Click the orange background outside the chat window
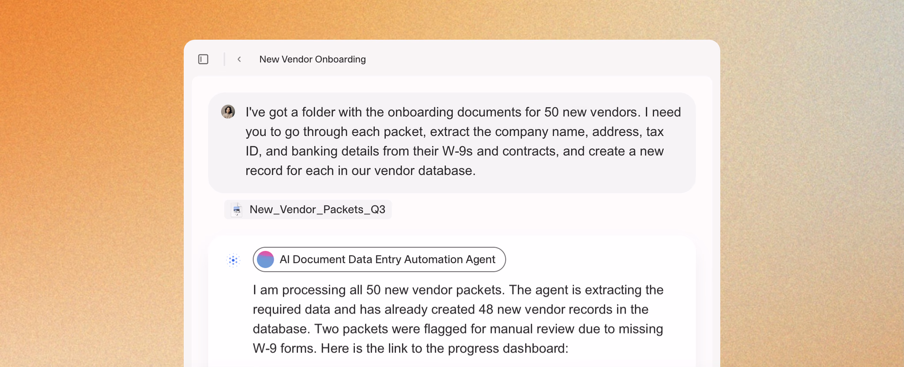Viewport: 904px width, 367px height. pos(88,176)
